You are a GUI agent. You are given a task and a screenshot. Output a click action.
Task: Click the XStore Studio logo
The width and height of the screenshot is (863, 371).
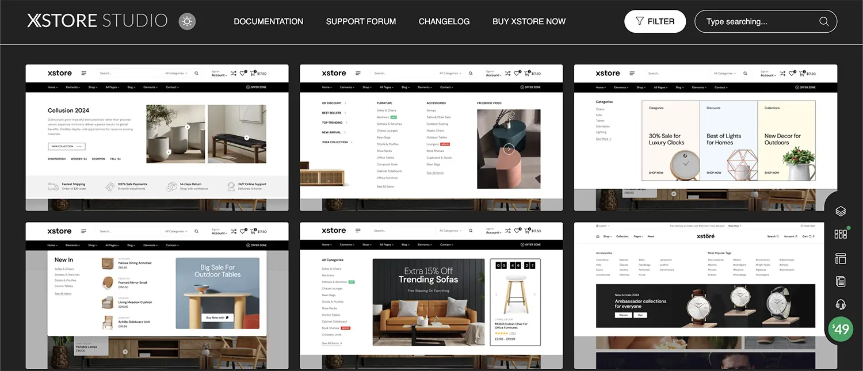point(97,21)
